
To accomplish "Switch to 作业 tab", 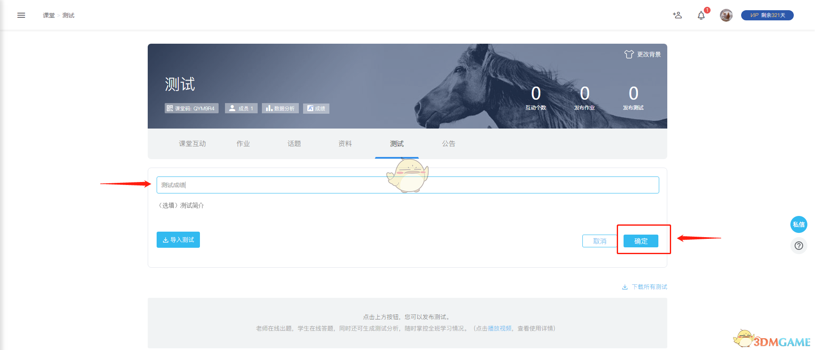I will pyautogui.click(x=243, y=144).
